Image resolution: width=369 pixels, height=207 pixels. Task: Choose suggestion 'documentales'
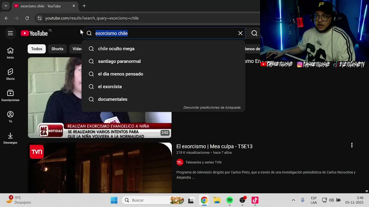pos(163,99)
